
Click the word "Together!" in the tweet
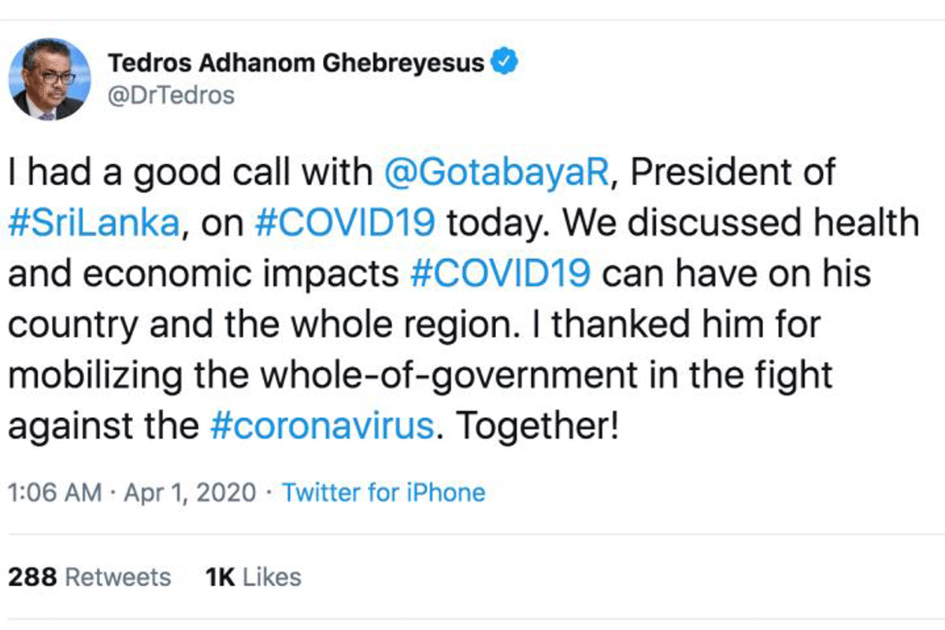pyautogui.click(x=532, y=425)
